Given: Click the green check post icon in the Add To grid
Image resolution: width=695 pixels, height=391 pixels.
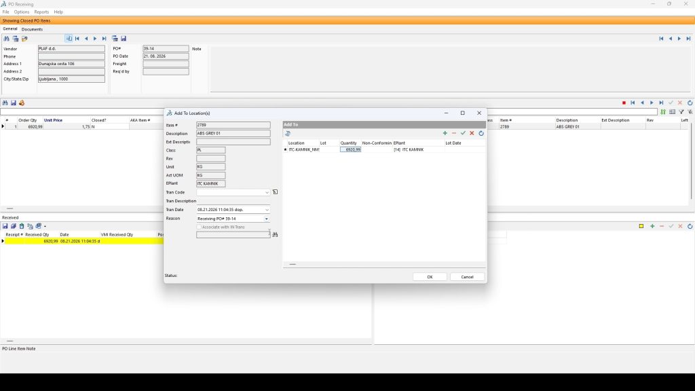Looking at the screenshot, I should [463, 133].
